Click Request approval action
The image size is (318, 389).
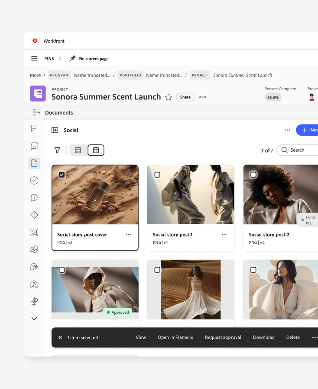click(223, 338)
